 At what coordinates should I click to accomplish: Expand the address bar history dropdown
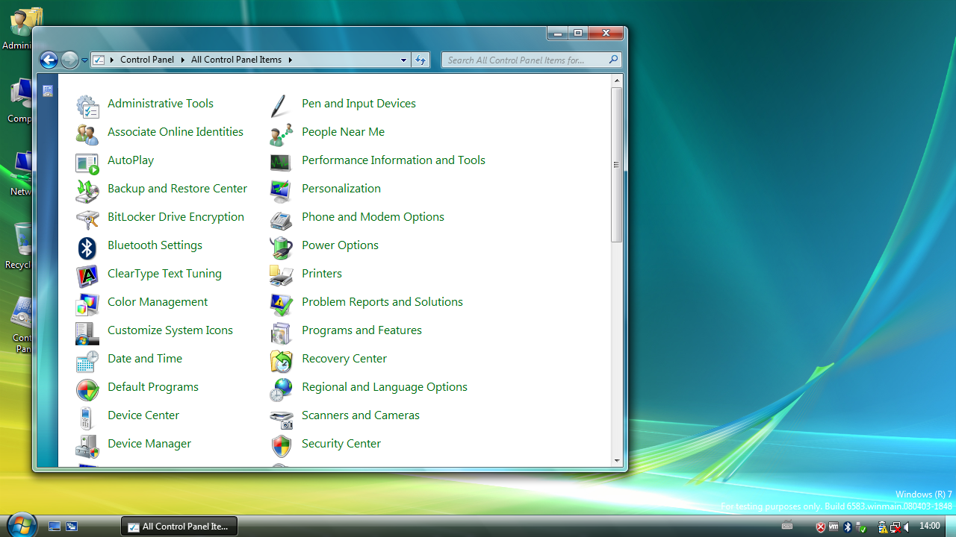pyautogui.click(x=403, y=60)
